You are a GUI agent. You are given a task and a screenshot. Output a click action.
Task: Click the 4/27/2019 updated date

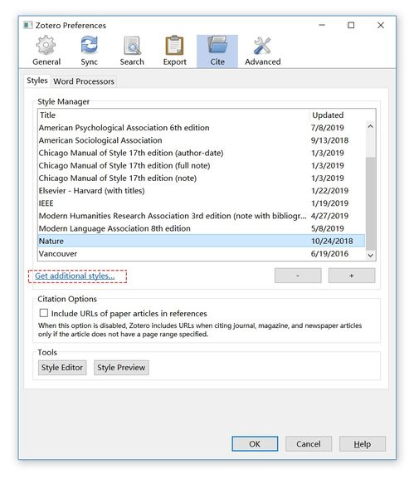[x=329, y=216]
